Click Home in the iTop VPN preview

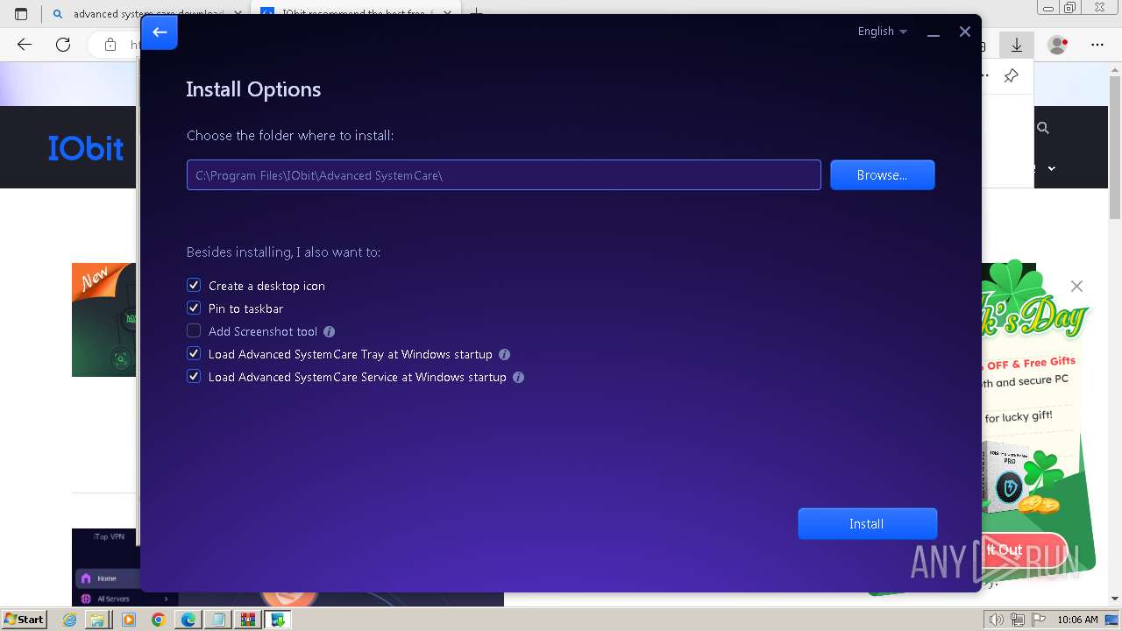pos(106,578)
